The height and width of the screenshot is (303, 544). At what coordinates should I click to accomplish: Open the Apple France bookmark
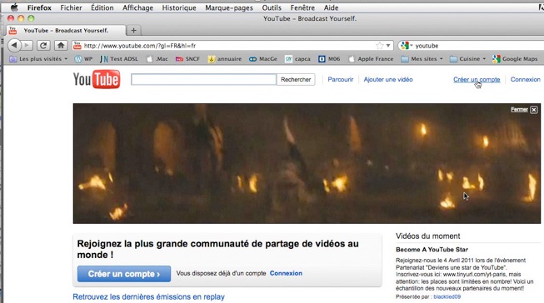point(371,59)
